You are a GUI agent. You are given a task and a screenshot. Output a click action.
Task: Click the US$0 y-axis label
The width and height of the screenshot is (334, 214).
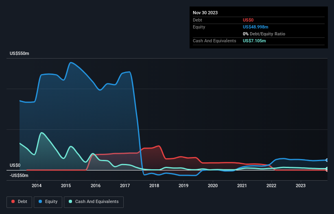(x=15, y=166)
